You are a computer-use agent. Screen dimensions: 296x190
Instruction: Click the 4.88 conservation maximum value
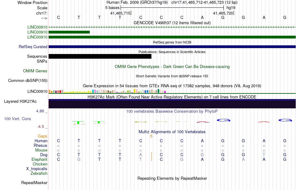click(40, 111)
